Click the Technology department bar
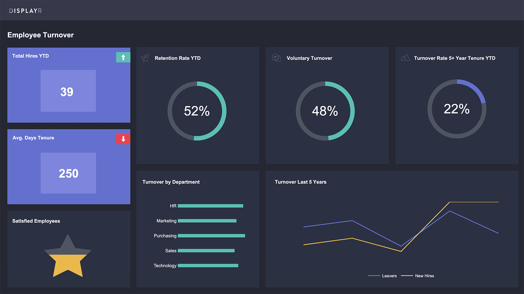524x294 pixels. [208, 266]
